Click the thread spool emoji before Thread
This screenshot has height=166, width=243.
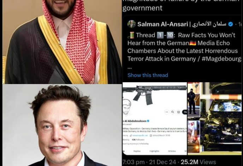[131, 35]
